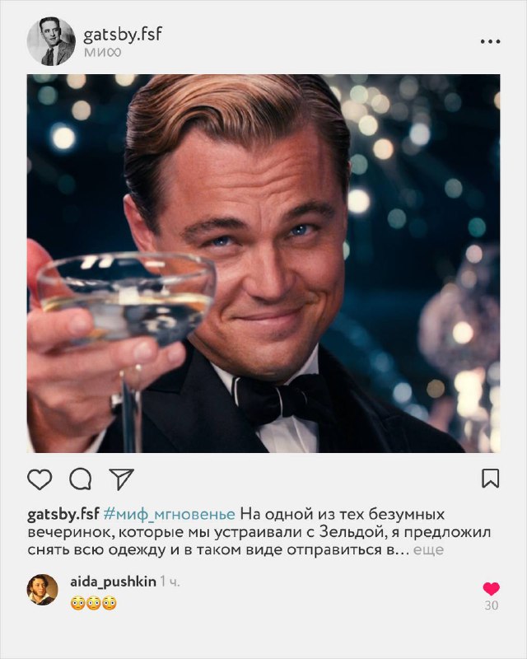Screen dimensions: 527x659
Task: Click the gatsby.fsf username in the caption
Action: point(63,514)
